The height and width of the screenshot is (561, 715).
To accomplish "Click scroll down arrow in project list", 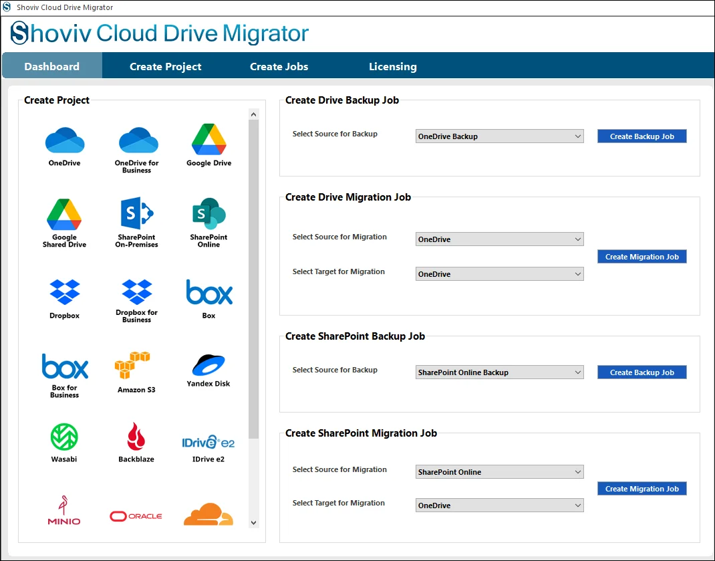I will [254, 523].
